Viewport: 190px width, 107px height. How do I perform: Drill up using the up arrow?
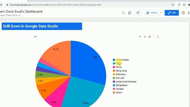[x=140, y=37]
